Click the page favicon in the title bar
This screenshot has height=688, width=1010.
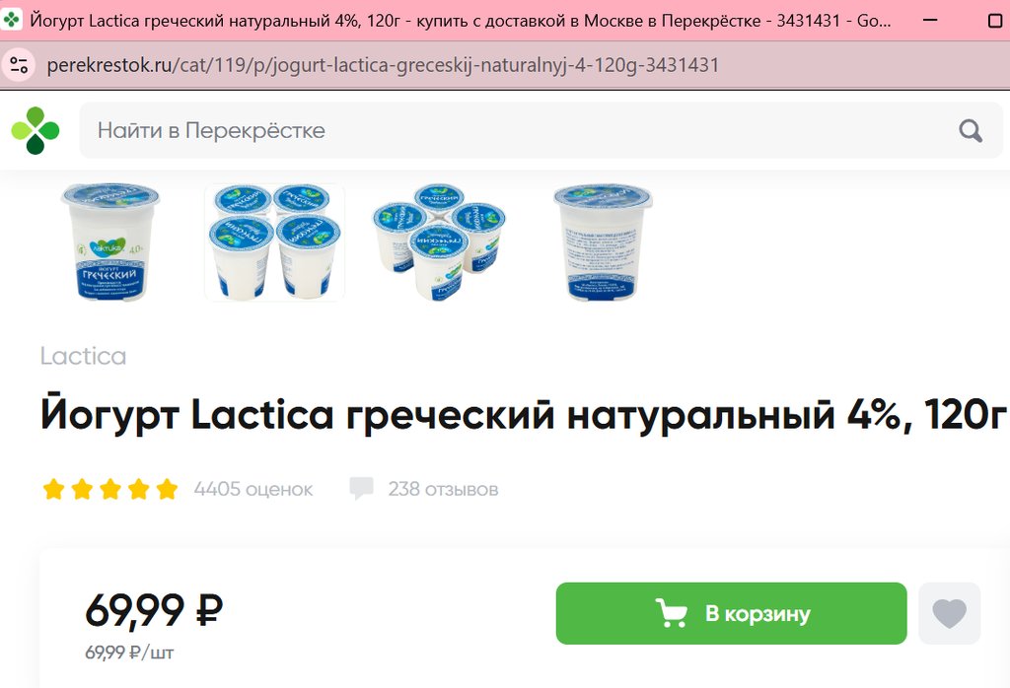tap(12, 20)
